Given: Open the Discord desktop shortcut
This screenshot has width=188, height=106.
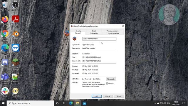Looking at the screenshot, I should [x=5, y=64].
